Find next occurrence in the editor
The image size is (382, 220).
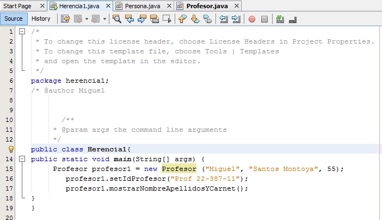coord(142,19)
